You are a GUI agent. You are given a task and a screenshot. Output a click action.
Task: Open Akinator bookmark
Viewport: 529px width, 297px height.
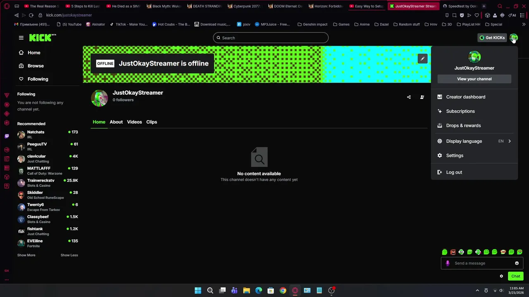[x=95, y=24]
